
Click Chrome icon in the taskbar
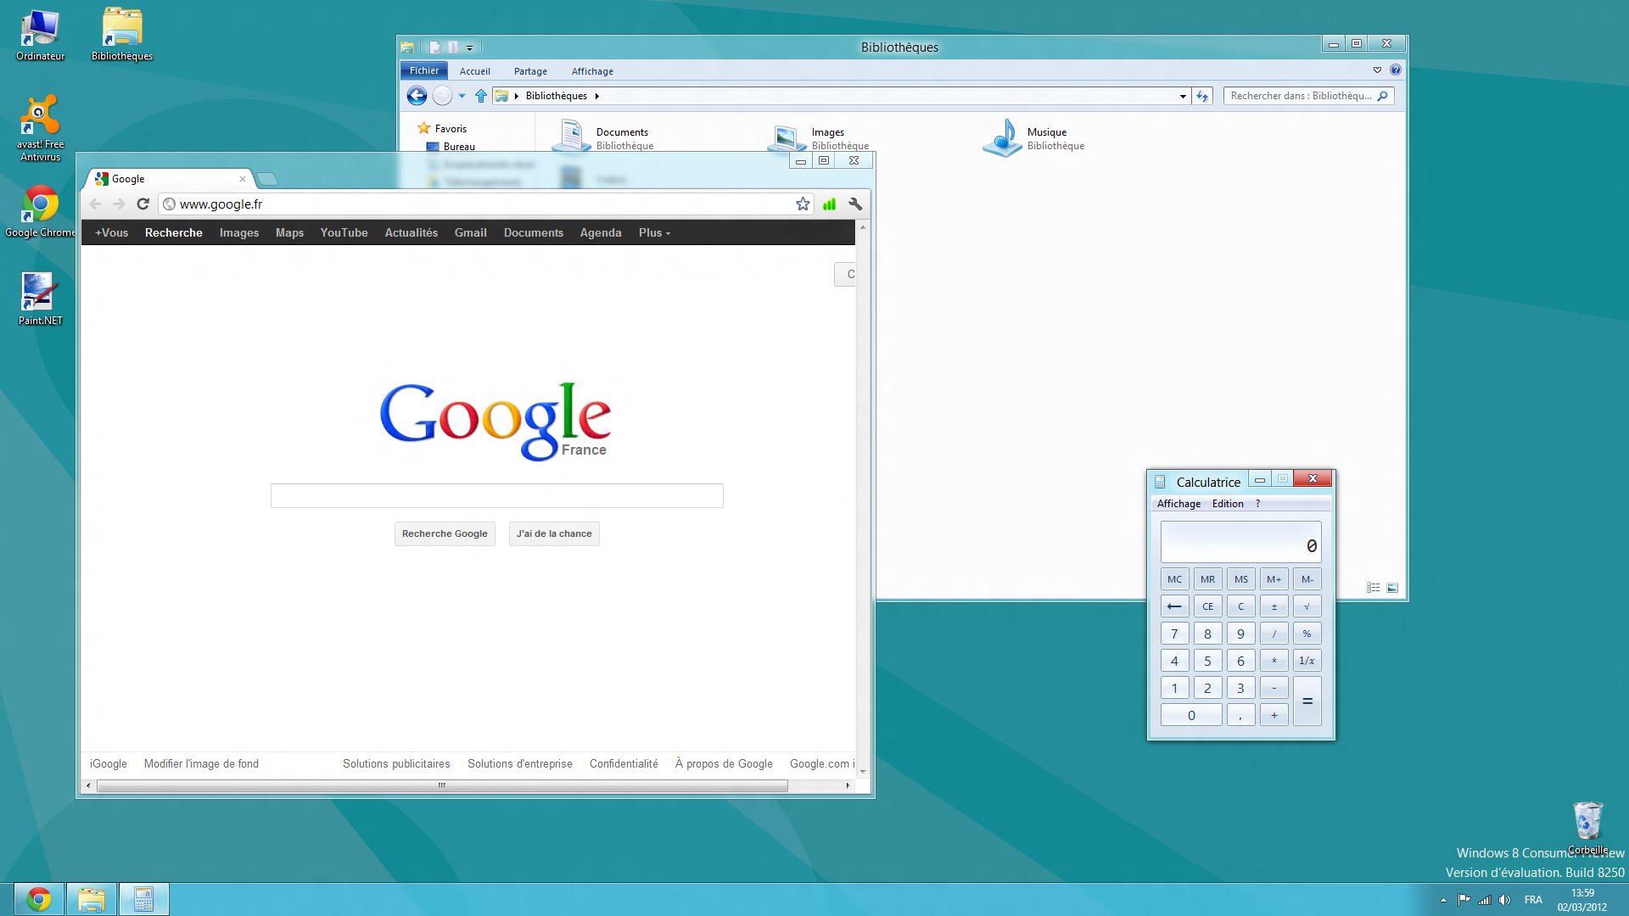pyautogui.click(x=39, y=899)
